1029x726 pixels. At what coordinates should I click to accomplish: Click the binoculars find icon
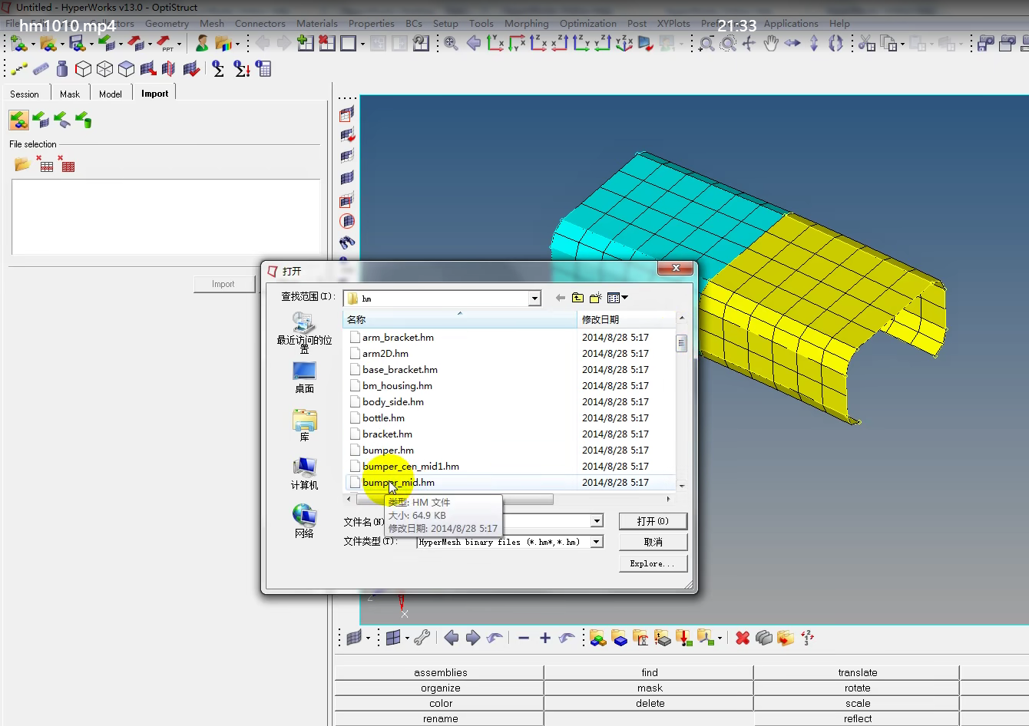coord(347,243)
